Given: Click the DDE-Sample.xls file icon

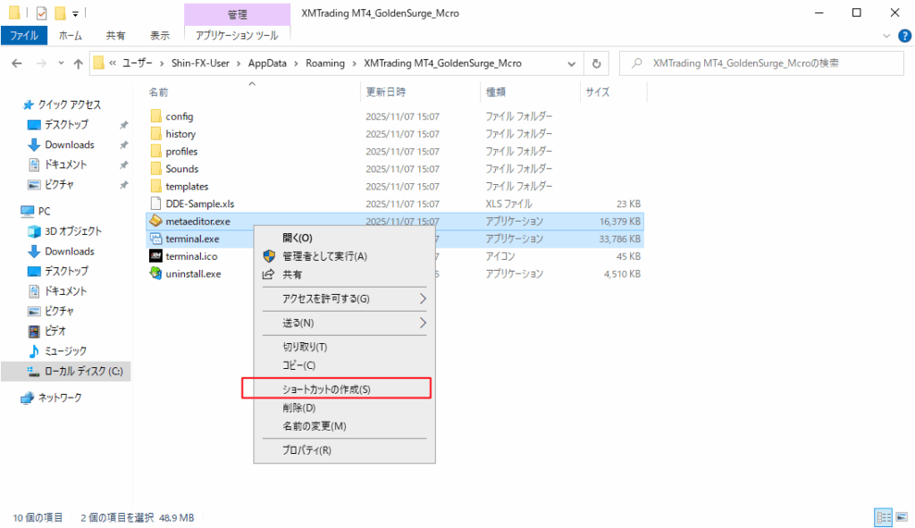Looking at the screenshot, I should 155,204.
